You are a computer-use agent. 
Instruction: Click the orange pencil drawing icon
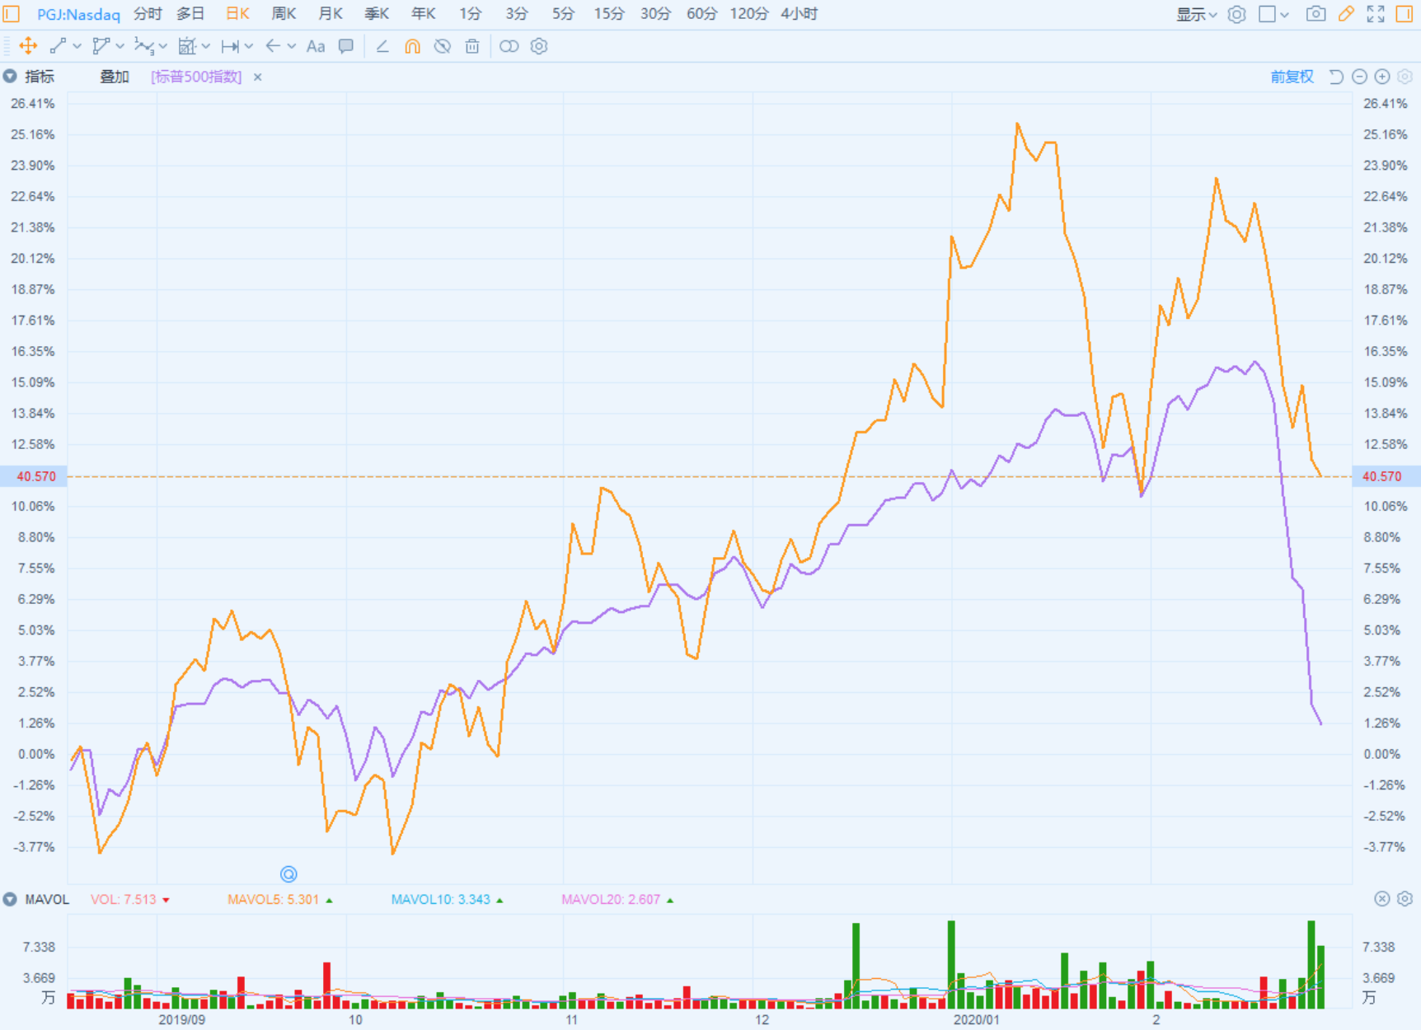coord(1346,14)
